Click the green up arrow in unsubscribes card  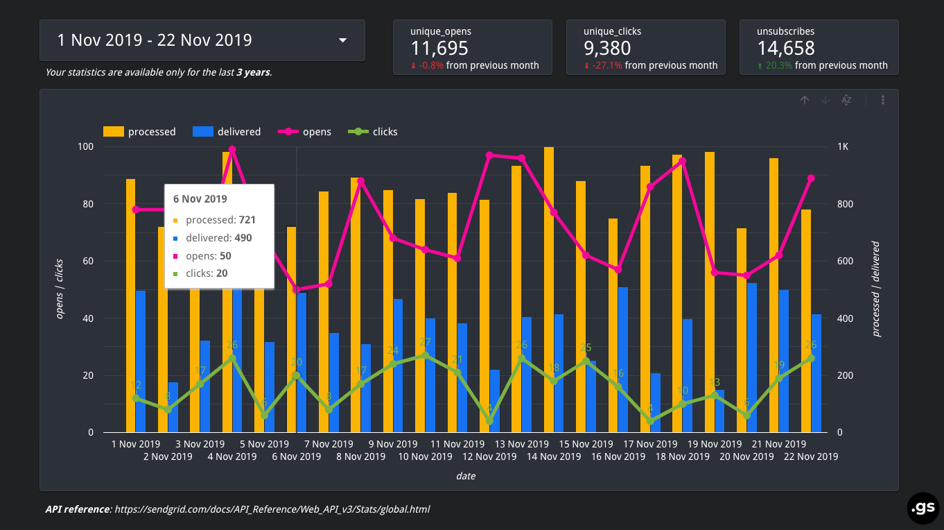[760, 66]
